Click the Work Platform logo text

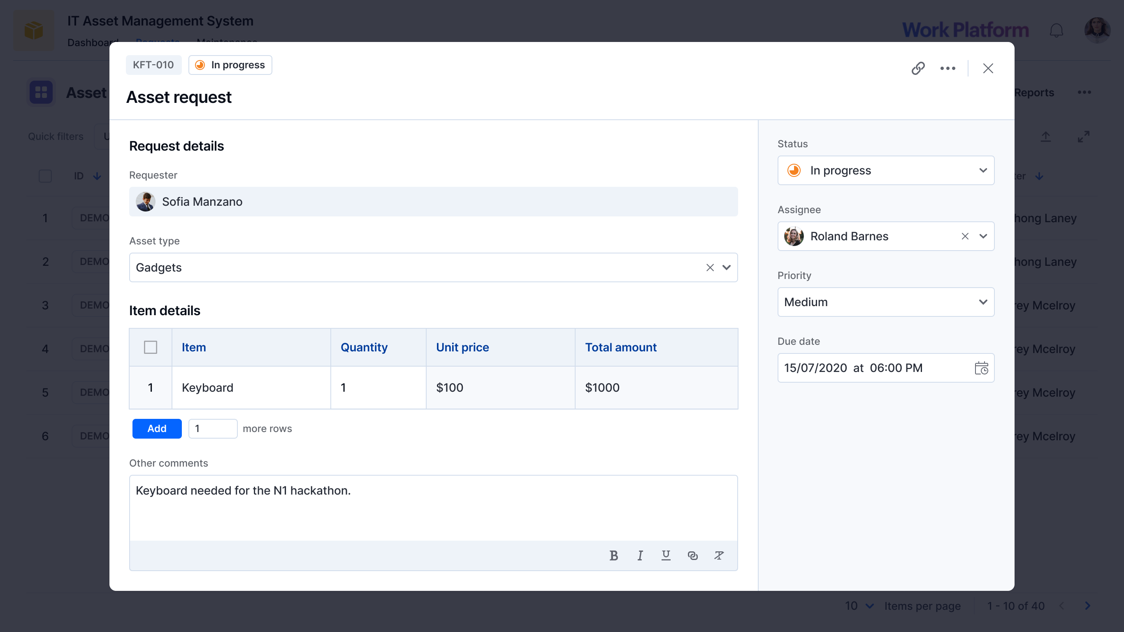[x=965, y=30]
